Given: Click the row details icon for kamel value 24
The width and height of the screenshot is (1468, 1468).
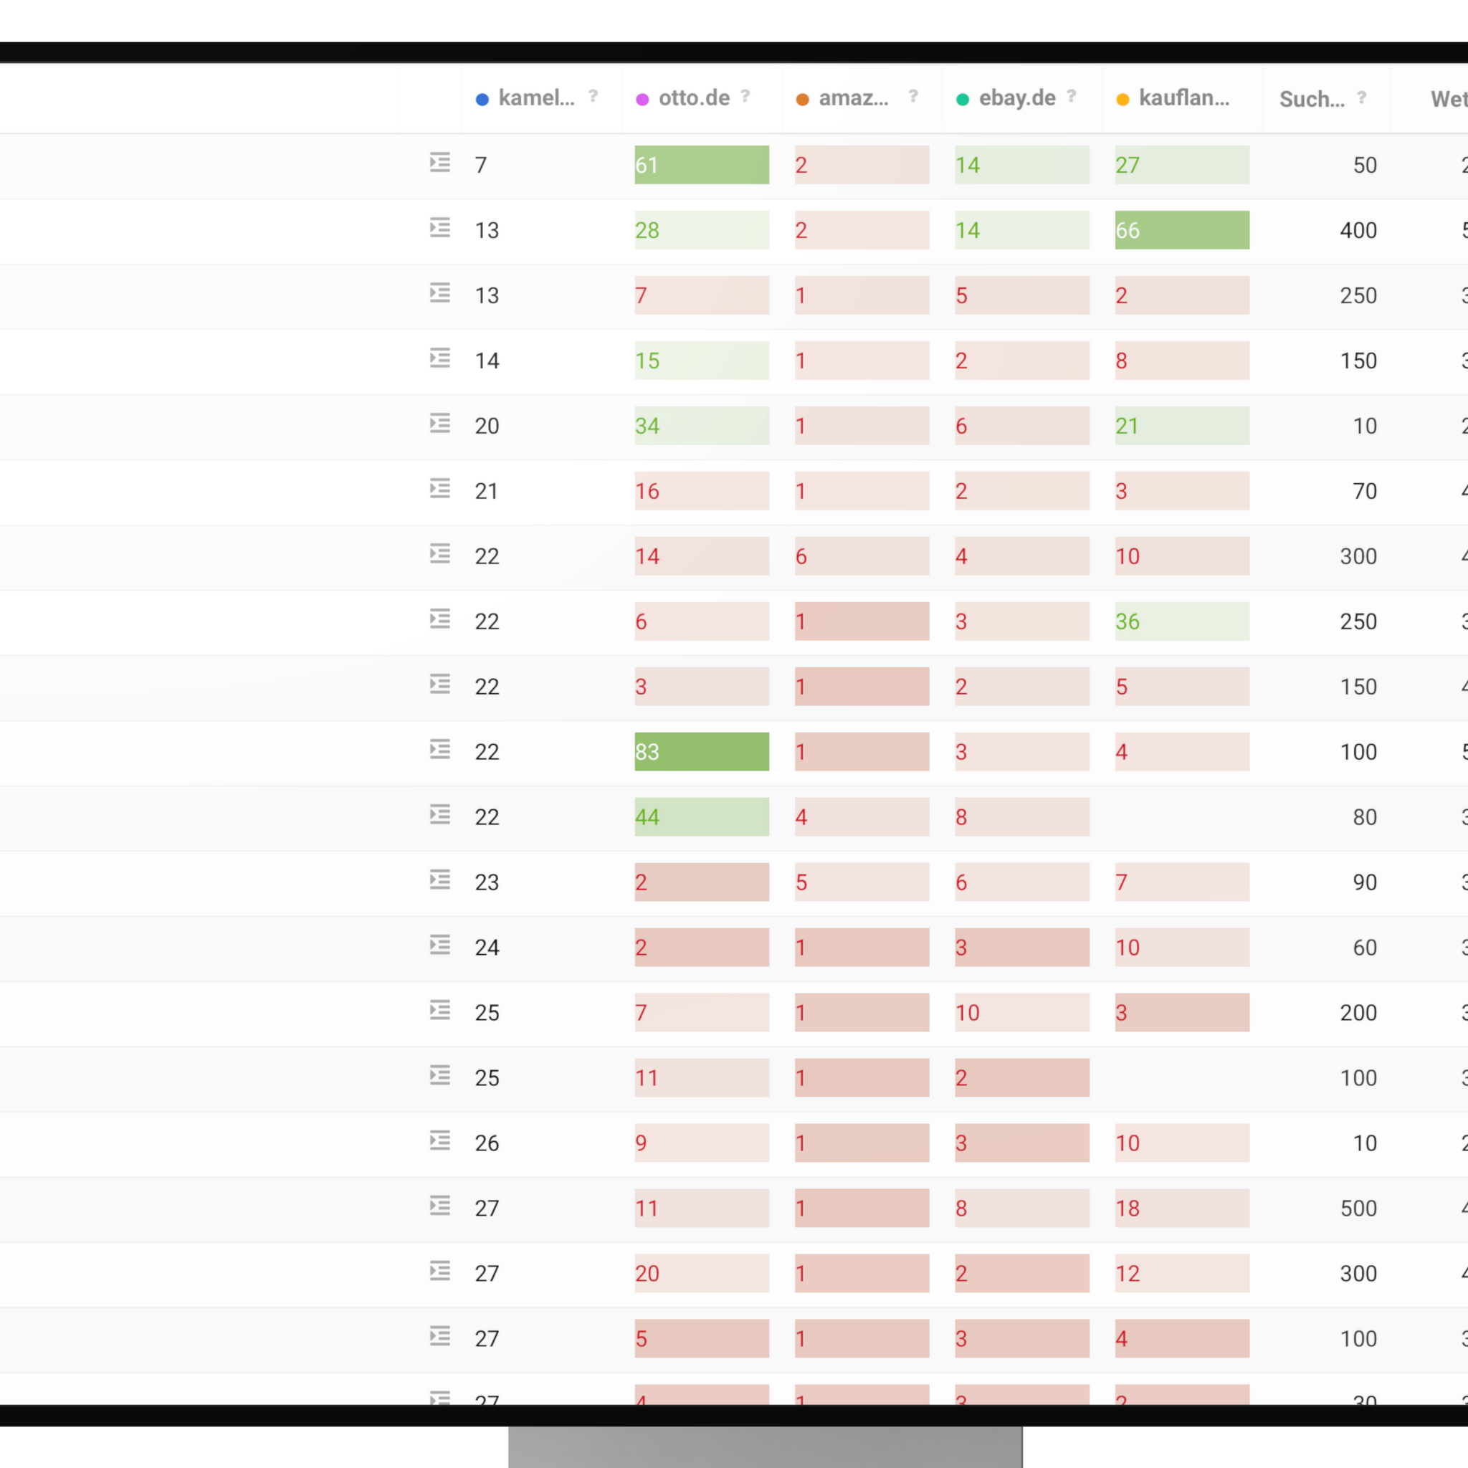Looking at the screenshot, I should coord(440,946).
